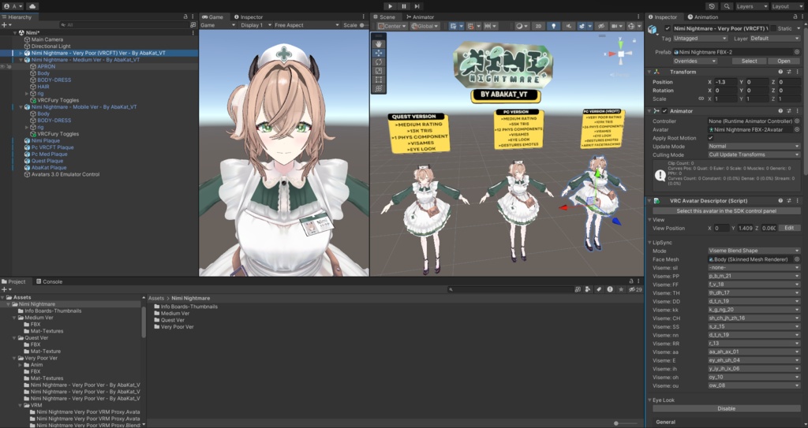Viewport: 808px width, 428px height.
Task: Collapse the Nimi Nightmare - Medium Ver hierarchy item
Action: [21, 60]
